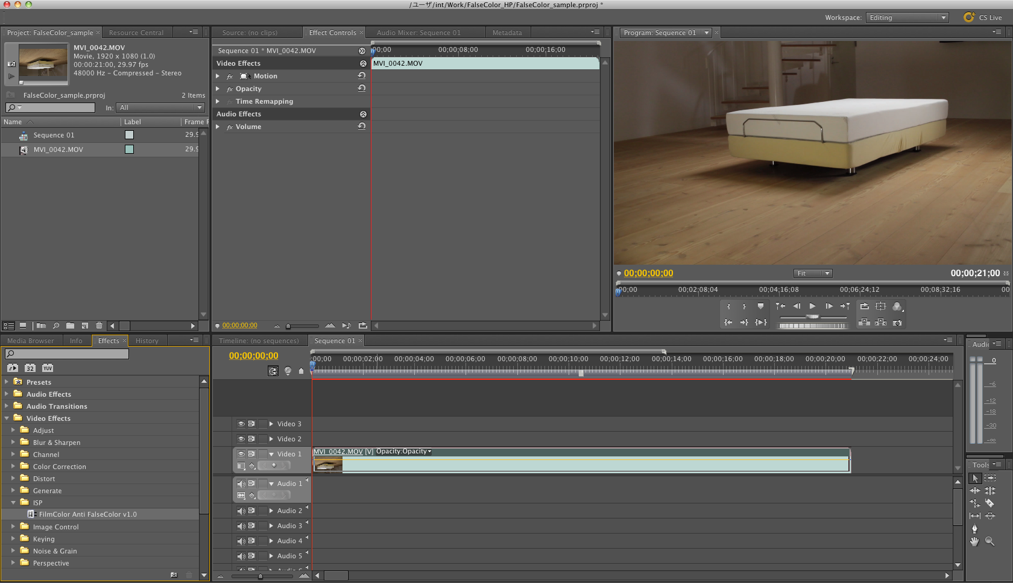Click the New Item icon in Project panel
This screenshot has height=583, width=1013.
85,326
